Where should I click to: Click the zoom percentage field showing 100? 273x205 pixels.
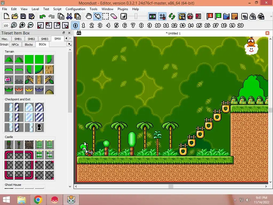click(x=6, y=25)
